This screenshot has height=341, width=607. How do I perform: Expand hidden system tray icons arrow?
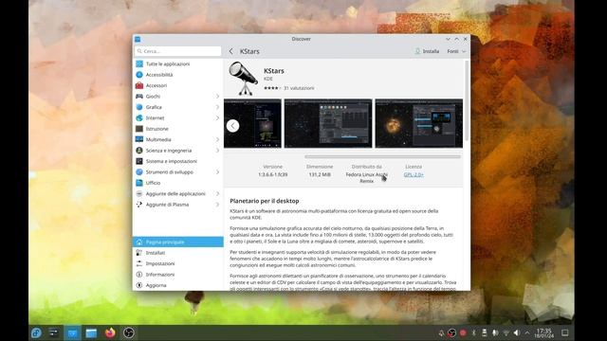click(527, 332)
